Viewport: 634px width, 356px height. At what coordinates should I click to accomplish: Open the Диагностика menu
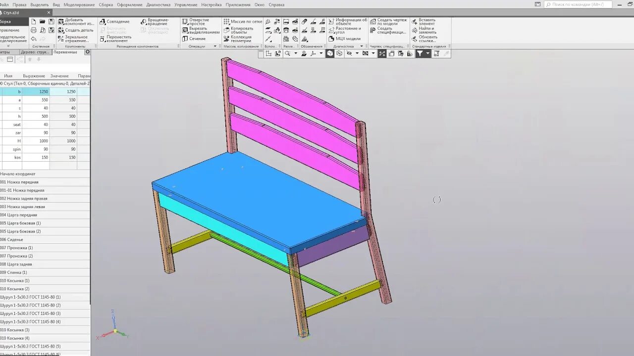click(x=158, y=4)
